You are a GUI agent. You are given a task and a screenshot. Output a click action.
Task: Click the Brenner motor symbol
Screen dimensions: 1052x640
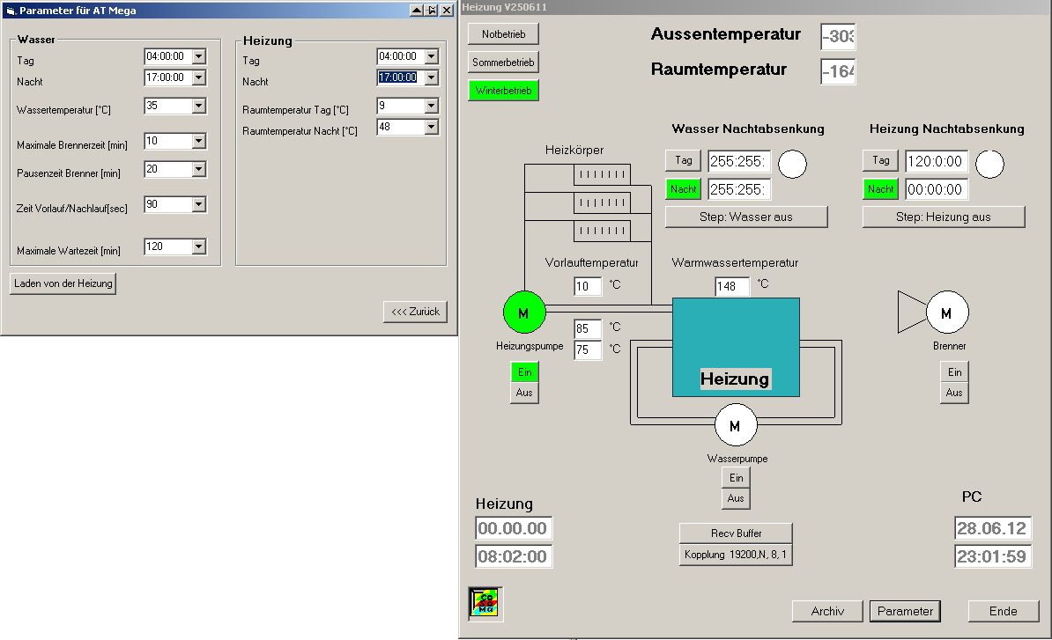(946, 312)
